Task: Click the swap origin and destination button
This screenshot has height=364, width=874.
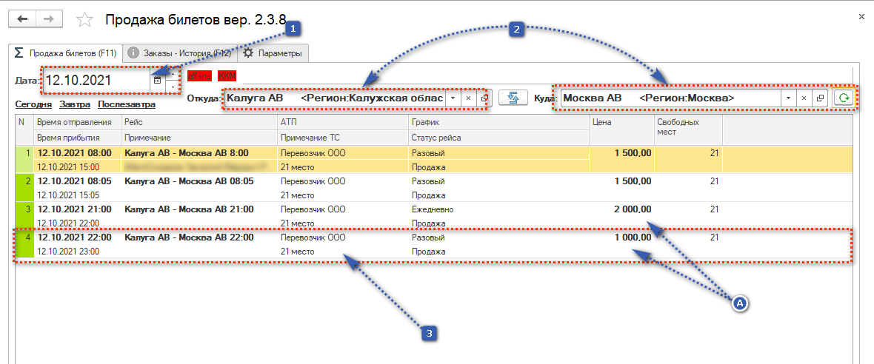Action: [x=512, y=98]
